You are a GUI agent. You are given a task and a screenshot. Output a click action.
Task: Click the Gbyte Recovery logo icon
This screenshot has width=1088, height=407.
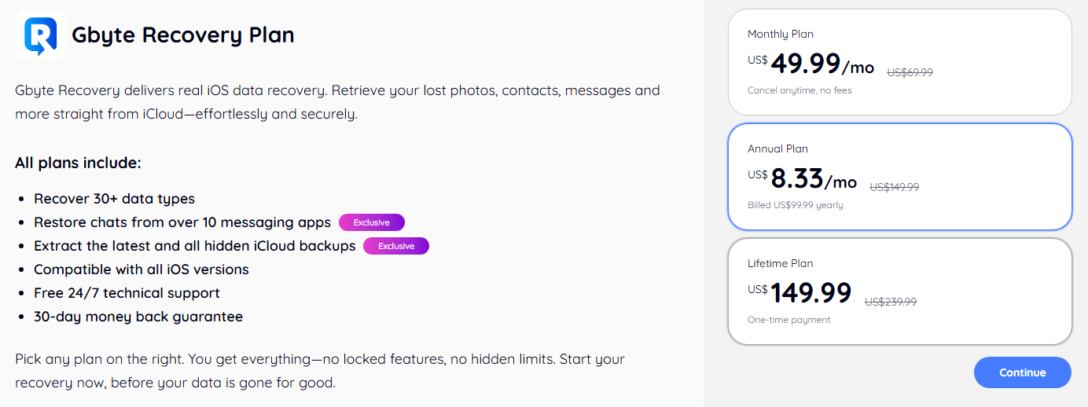[x=39, y=35]
